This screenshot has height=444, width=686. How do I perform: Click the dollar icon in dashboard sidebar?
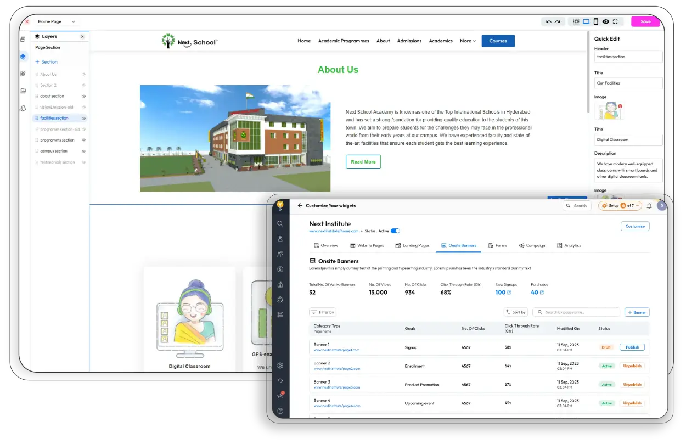(280, 269)
